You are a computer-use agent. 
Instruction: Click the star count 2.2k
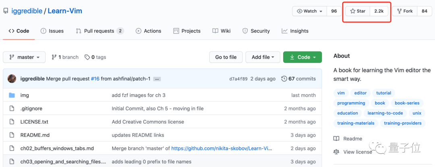pos(379,11)
